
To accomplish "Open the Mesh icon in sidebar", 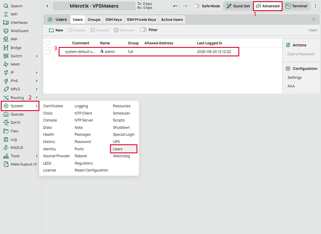I will [6, 64].
